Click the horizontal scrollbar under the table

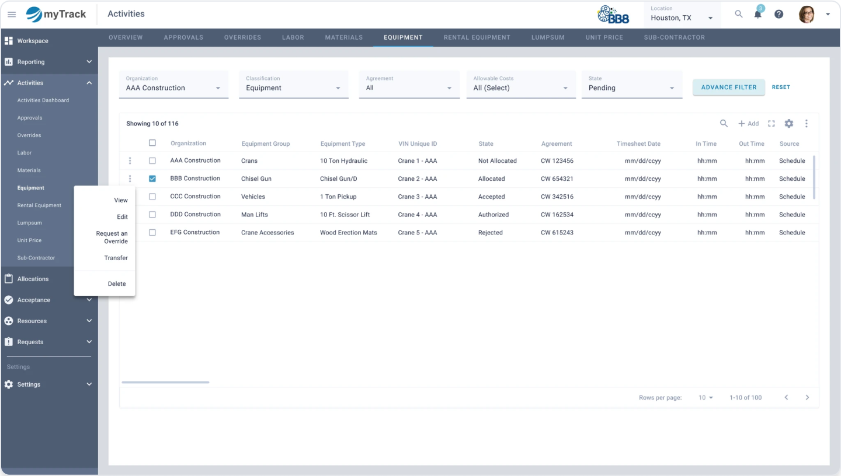coord(165,383)
